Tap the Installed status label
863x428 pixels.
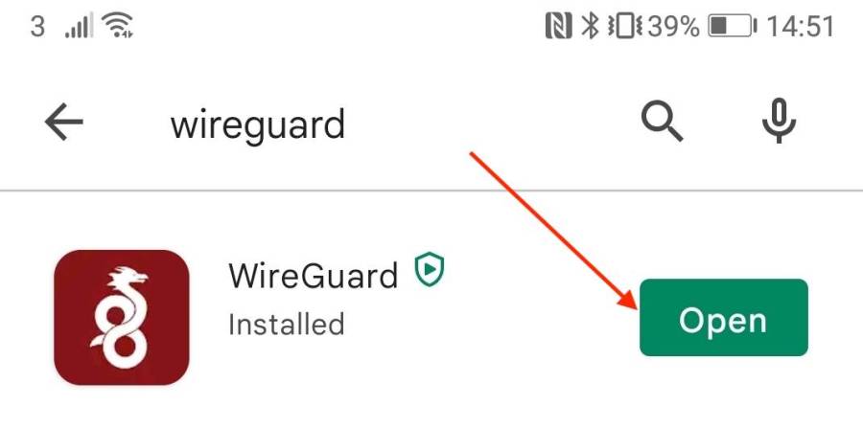pyautogui.click(x=286, y=325)
